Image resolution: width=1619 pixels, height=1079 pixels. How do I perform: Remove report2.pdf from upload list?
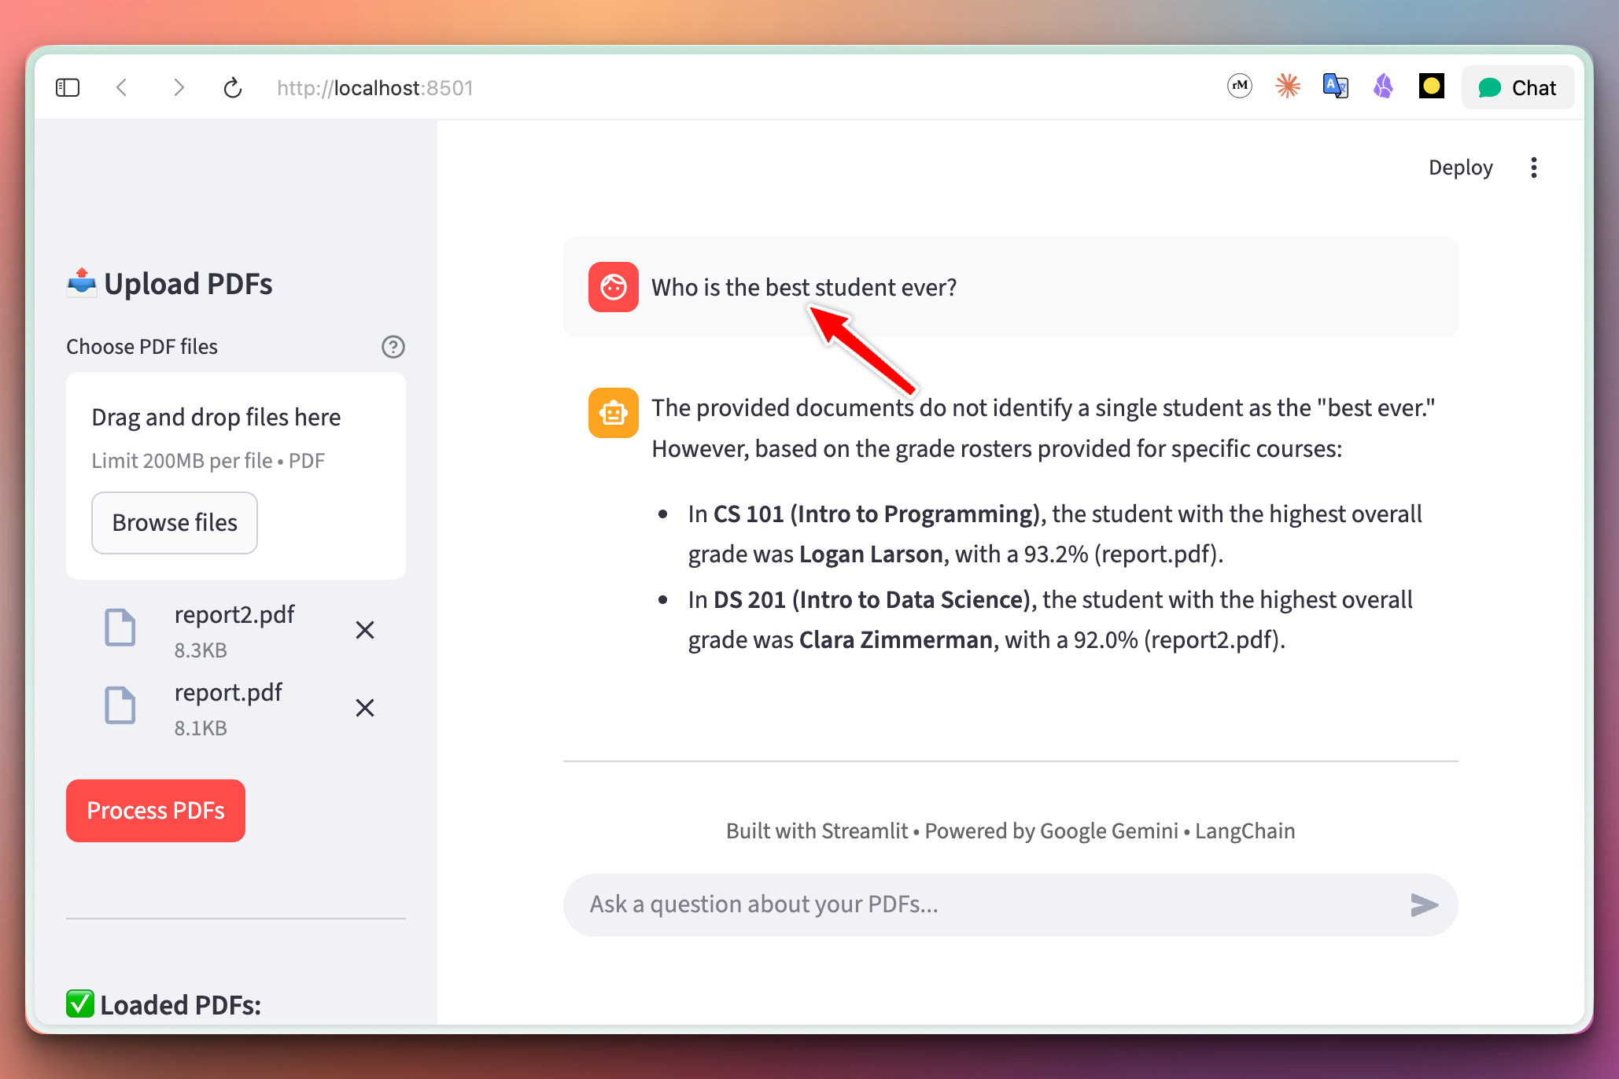(364, 630)
